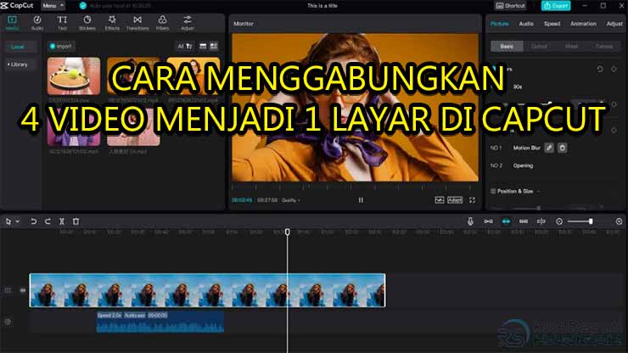Screen dimensions: 628x353
Task: Click the edit pencil icon next to Motion Blur
Action: (549, 148)
